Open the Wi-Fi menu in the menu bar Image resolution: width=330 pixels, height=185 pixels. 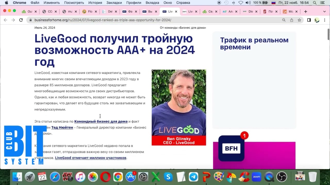pos(241,3)
